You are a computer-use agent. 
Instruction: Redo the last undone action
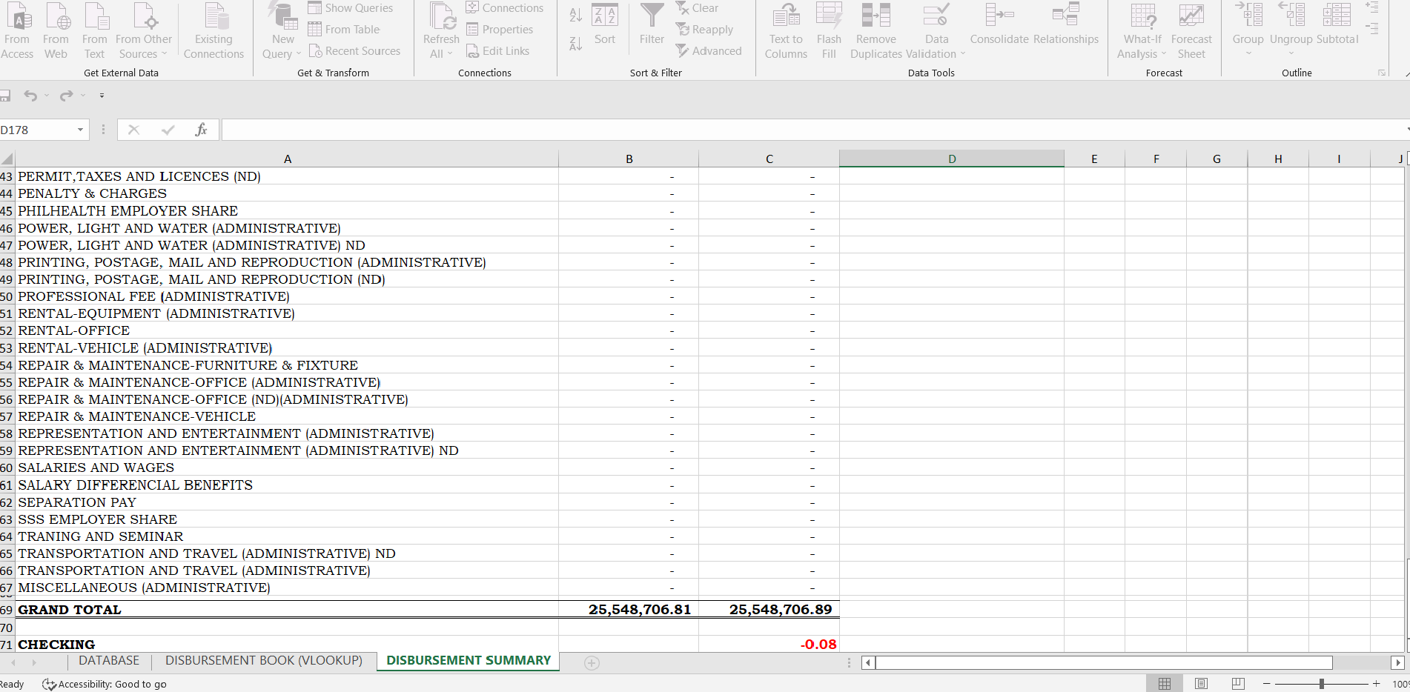(x=67, y=96)
